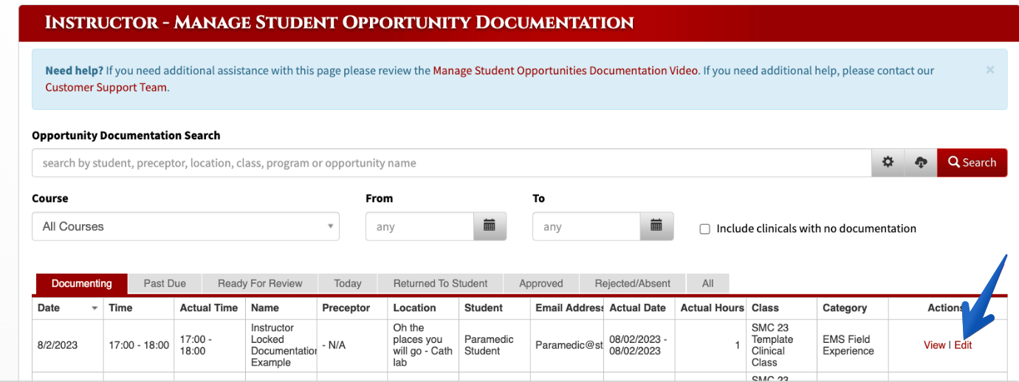Click Edit for the 8/2/2023 entry

click(x=963, y=345)
